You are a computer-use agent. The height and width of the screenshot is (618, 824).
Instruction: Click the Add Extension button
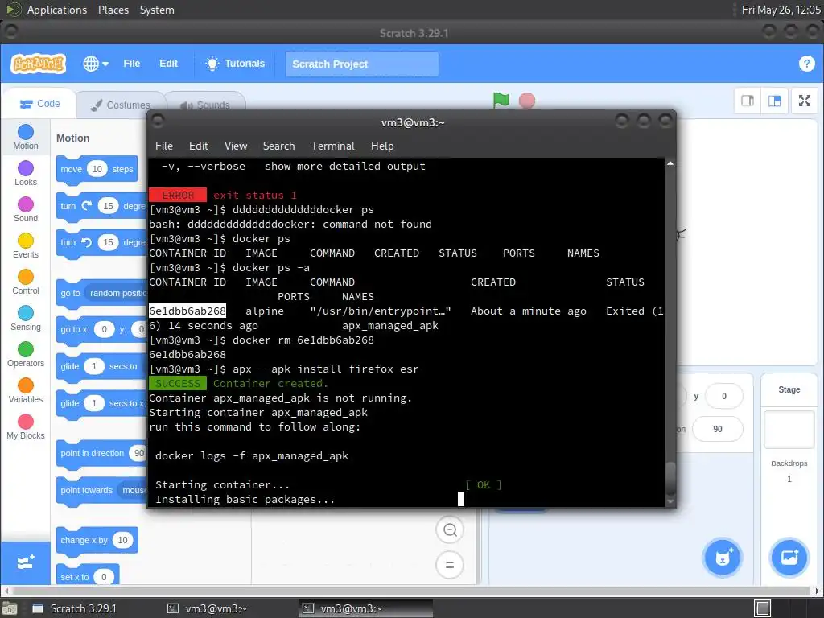click(x=26, y=562)
